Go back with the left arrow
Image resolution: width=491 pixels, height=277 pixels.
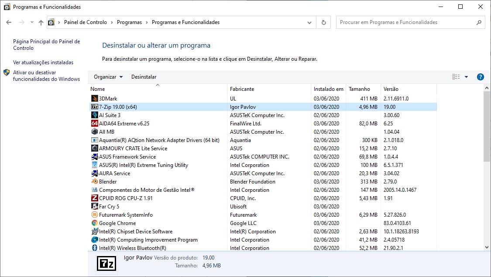[9, 22]
